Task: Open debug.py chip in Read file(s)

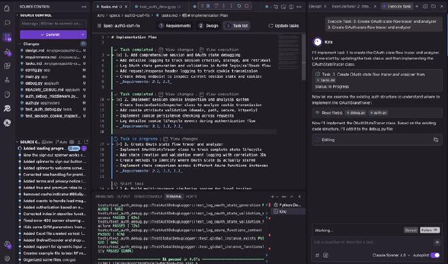Action: pyautogui.click(x=356, y=113)
